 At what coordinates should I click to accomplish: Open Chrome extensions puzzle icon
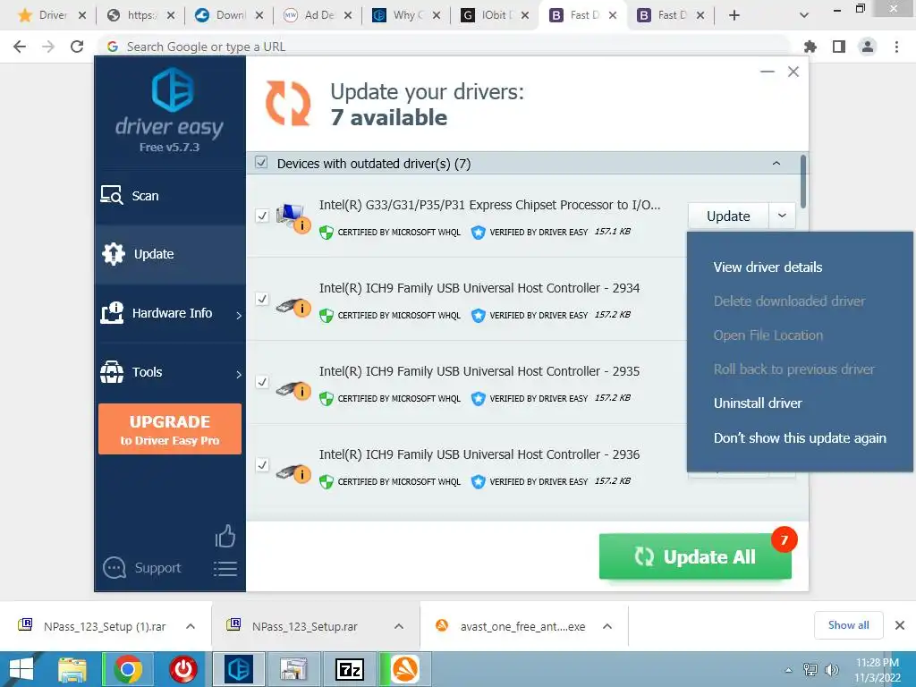pyautogui.click(x=810, y=47)
